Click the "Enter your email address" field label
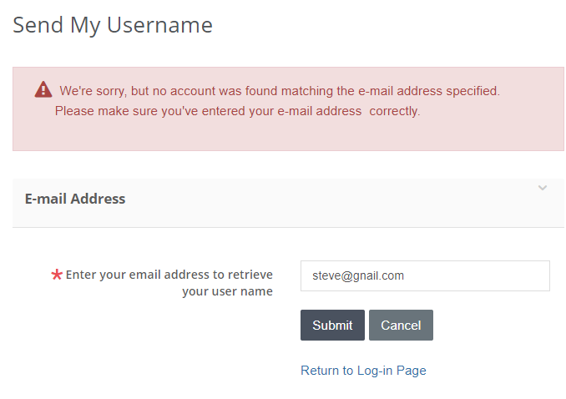The height and width of the screenshot is (399, 566). click(169, 275)
